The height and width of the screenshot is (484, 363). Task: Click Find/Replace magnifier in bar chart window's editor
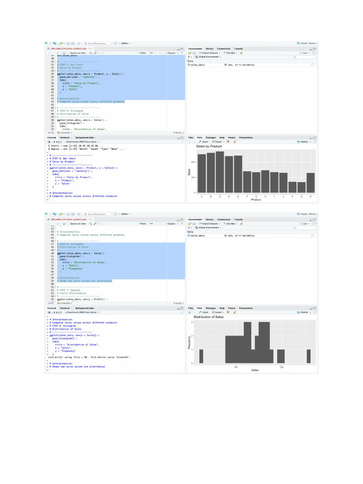(x=90, y=53)
